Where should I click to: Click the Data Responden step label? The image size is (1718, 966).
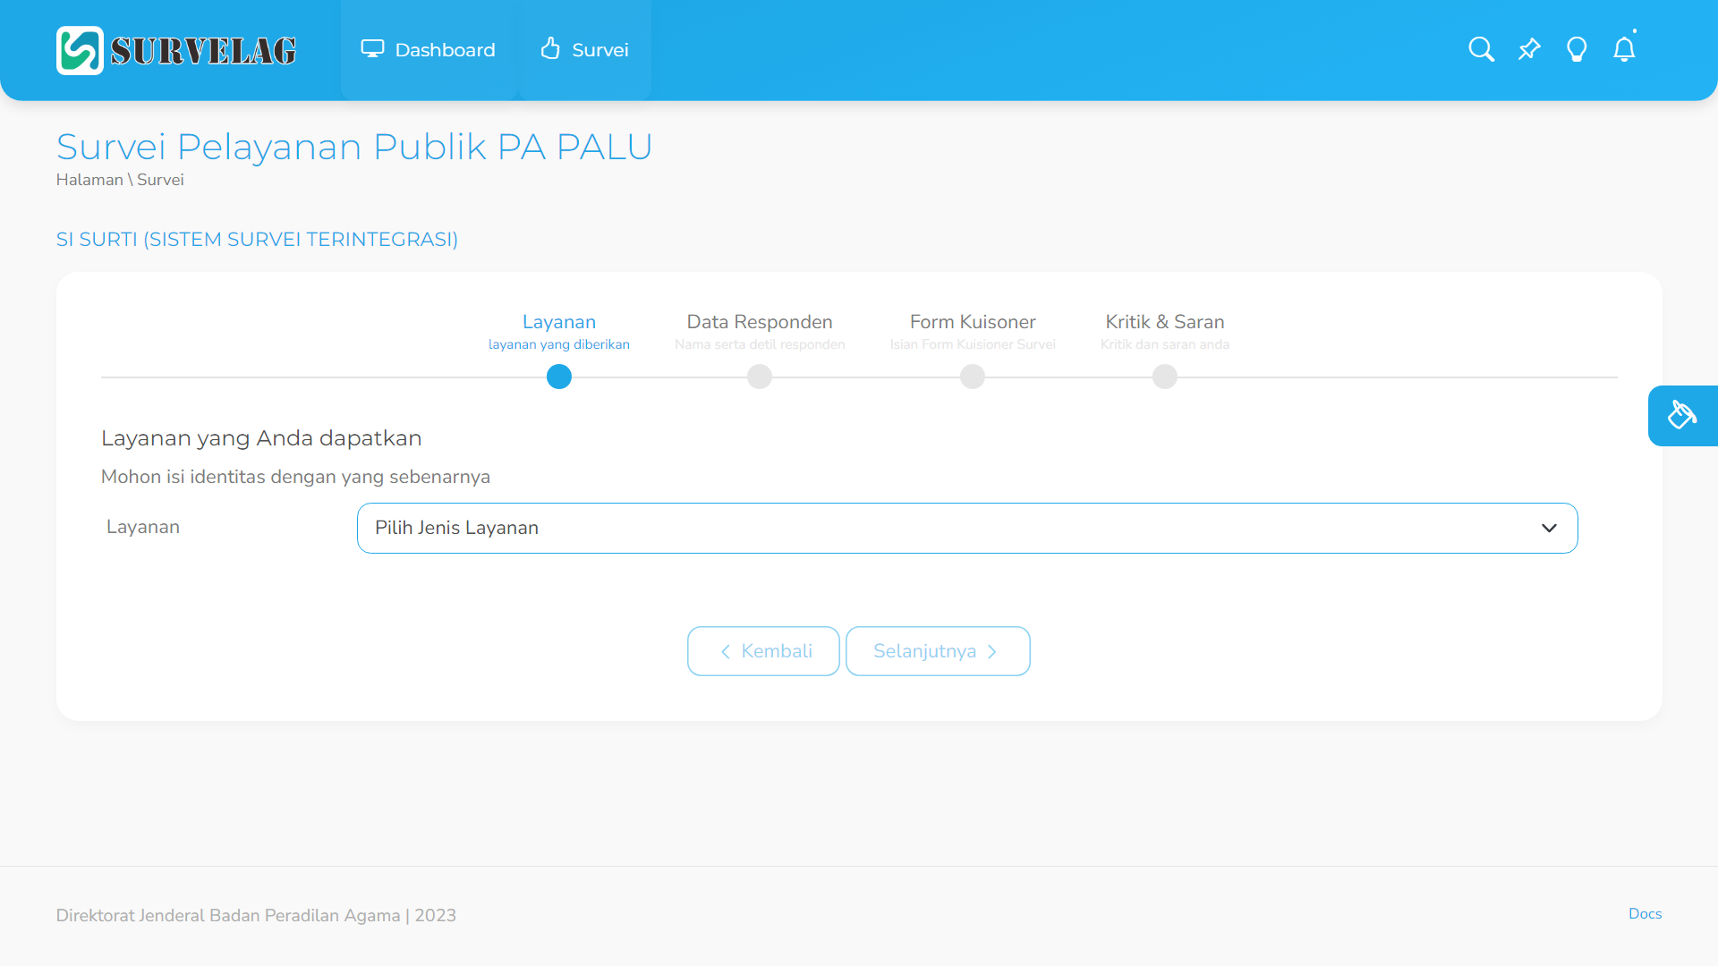(x=760, y=322)
